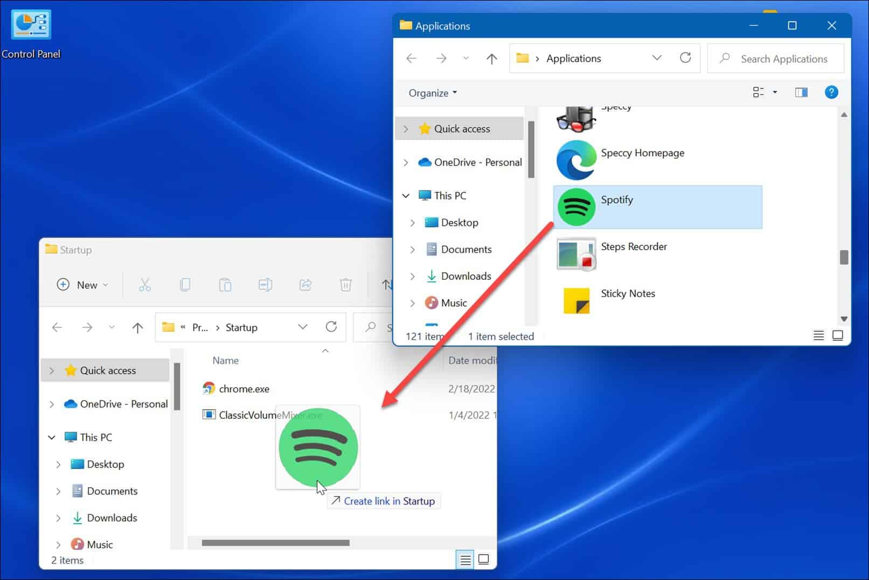Click the Cut scissors icon in Startup
Screen dimensions: 869x580
pyautogui.click(x=145, y=285)
